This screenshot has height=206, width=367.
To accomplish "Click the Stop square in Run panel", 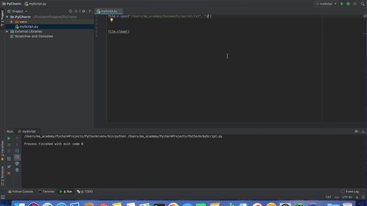I will point(9,145).
